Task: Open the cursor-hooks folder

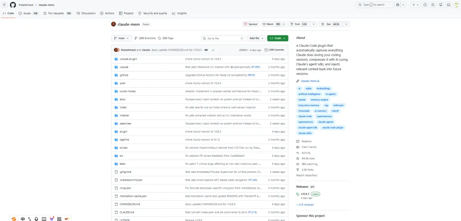Action: click(128, 91)
